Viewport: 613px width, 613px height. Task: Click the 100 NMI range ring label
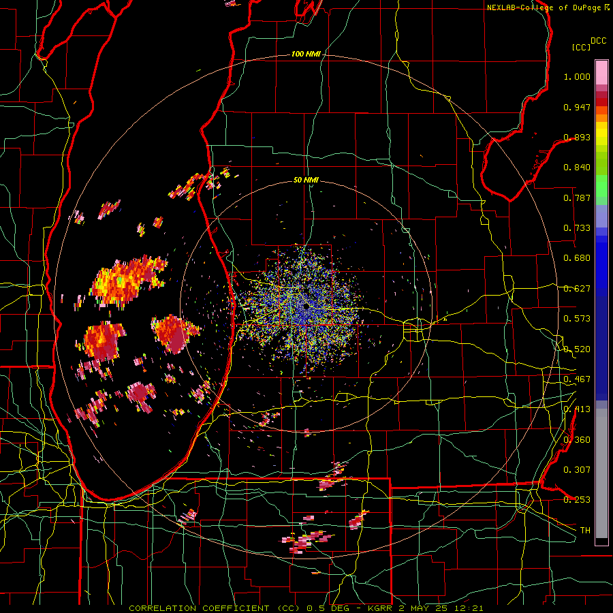[306, 54]
